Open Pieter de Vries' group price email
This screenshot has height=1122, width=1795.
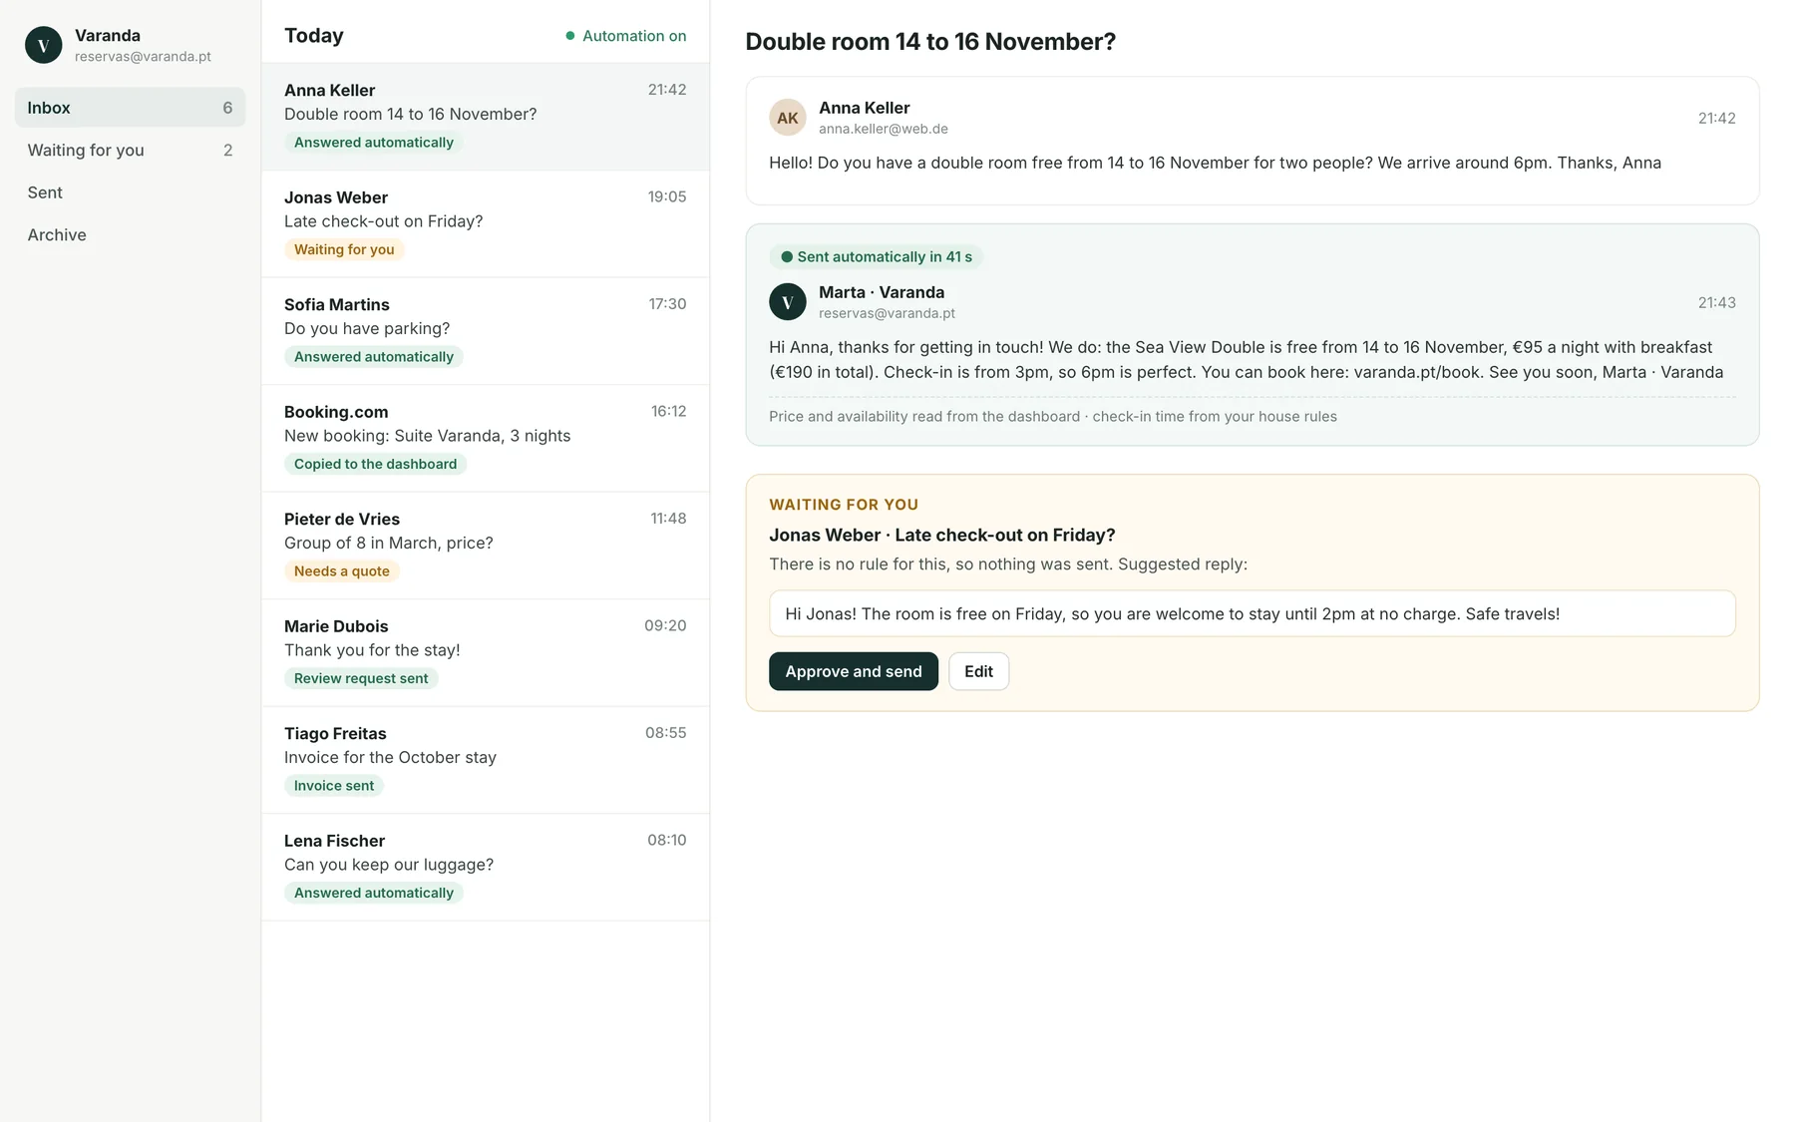[486, 546]
